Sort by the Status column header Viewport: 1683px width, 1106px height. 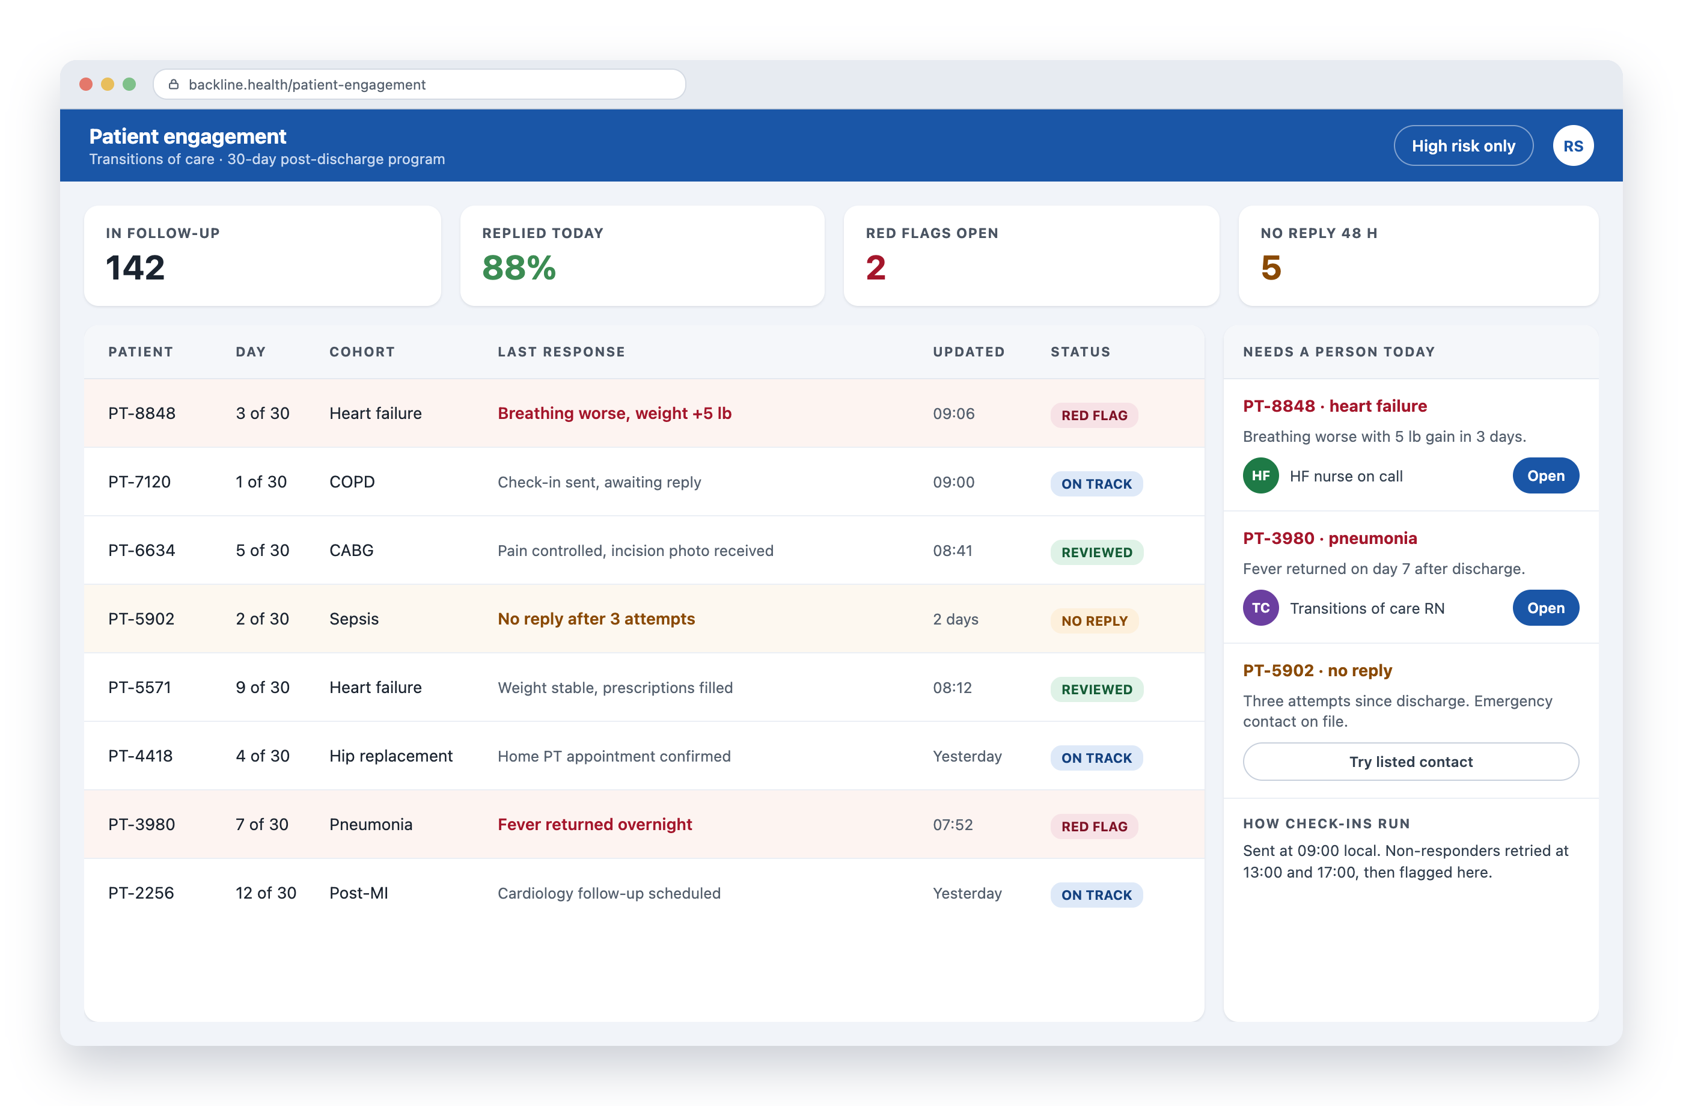point(1080,352)
